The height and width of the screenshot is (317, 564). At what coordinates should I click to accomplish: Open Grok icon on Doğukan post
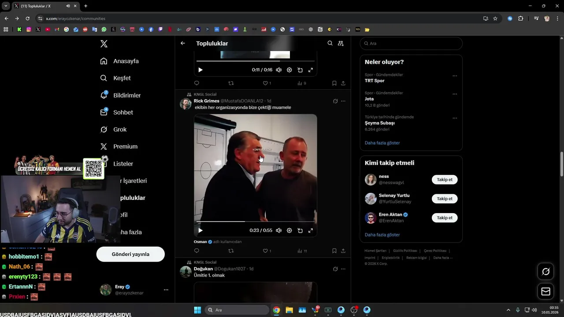[x=335, y=269]
